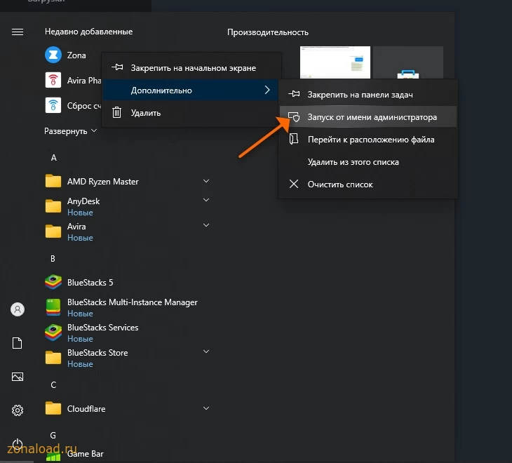Image resolution: width=512 pixels, height=463 pixels.
Task: Open Pictures from the sidebar icon
Action: click(18, 377)
